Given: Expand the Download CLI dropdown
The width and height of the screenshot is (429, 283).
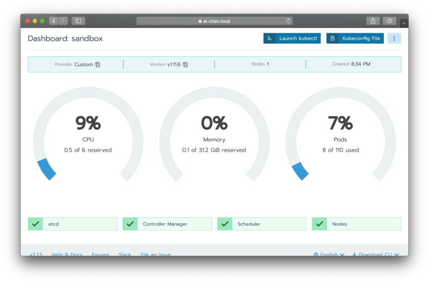Looking at the screenshot, I should [x=375, y=255].
